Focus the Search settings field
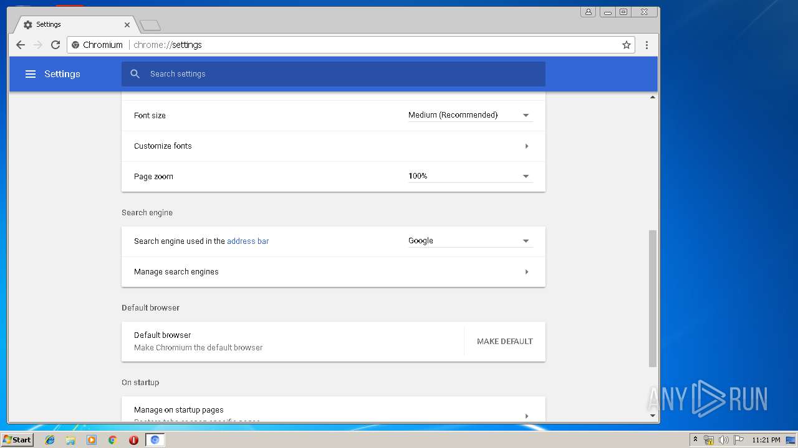Viewport: 798px width, 448px height. coord(334,74)
